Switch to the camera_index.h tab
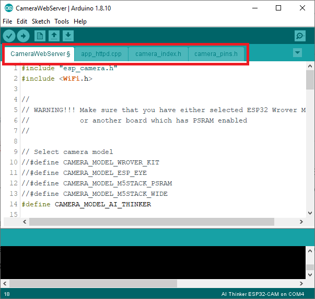Screen dimensions: 315x299 158,54
